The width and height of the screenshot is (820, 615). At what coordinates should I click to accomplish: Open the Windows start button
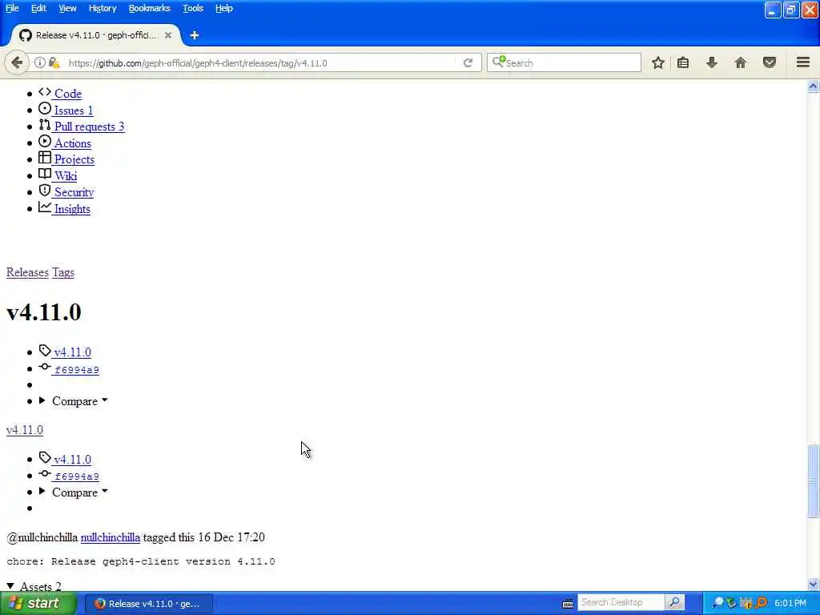(38, 604)
